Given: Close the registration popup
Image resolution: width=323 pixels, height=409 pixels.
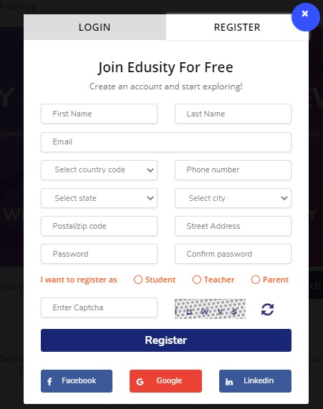Looking at the screenshot, I should click(306, 17).
